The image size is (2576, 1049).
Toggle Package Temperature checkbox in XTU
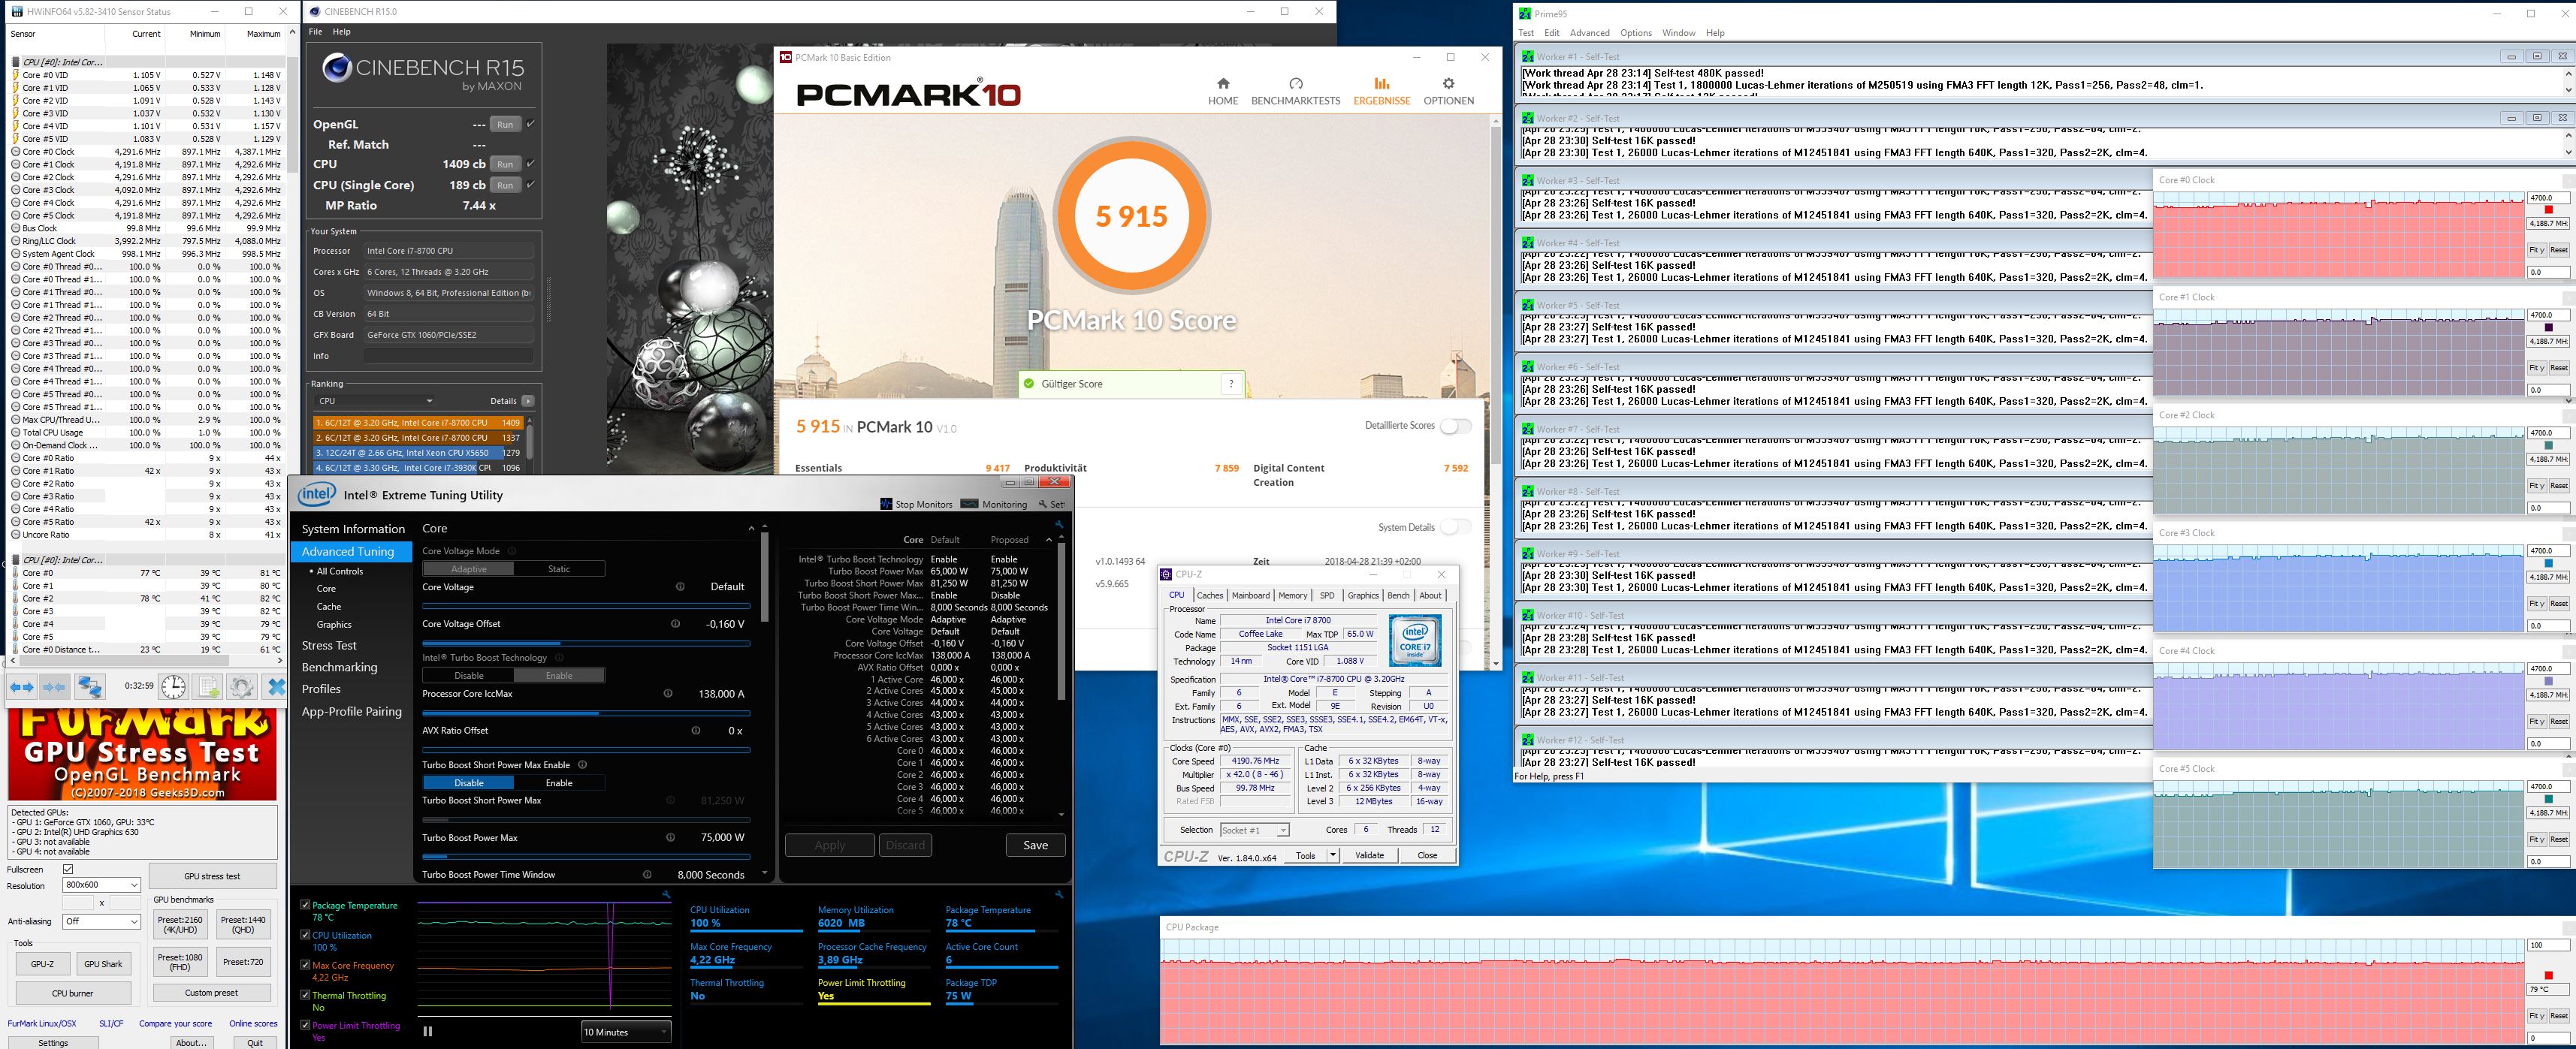305,905
